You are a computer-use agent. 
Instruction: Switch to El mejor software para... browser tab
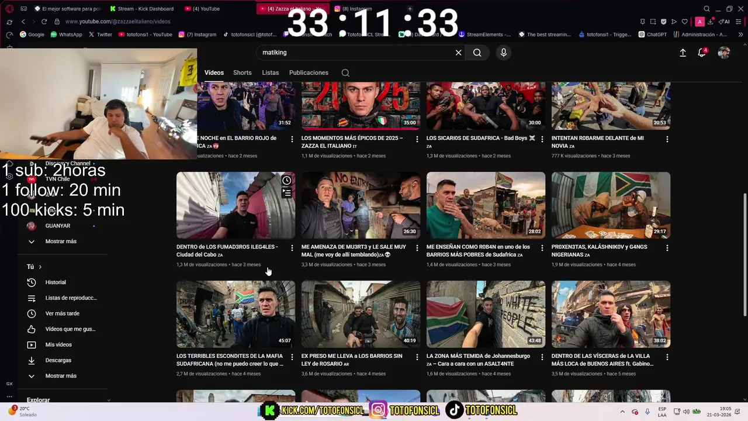tap(67, 9)
